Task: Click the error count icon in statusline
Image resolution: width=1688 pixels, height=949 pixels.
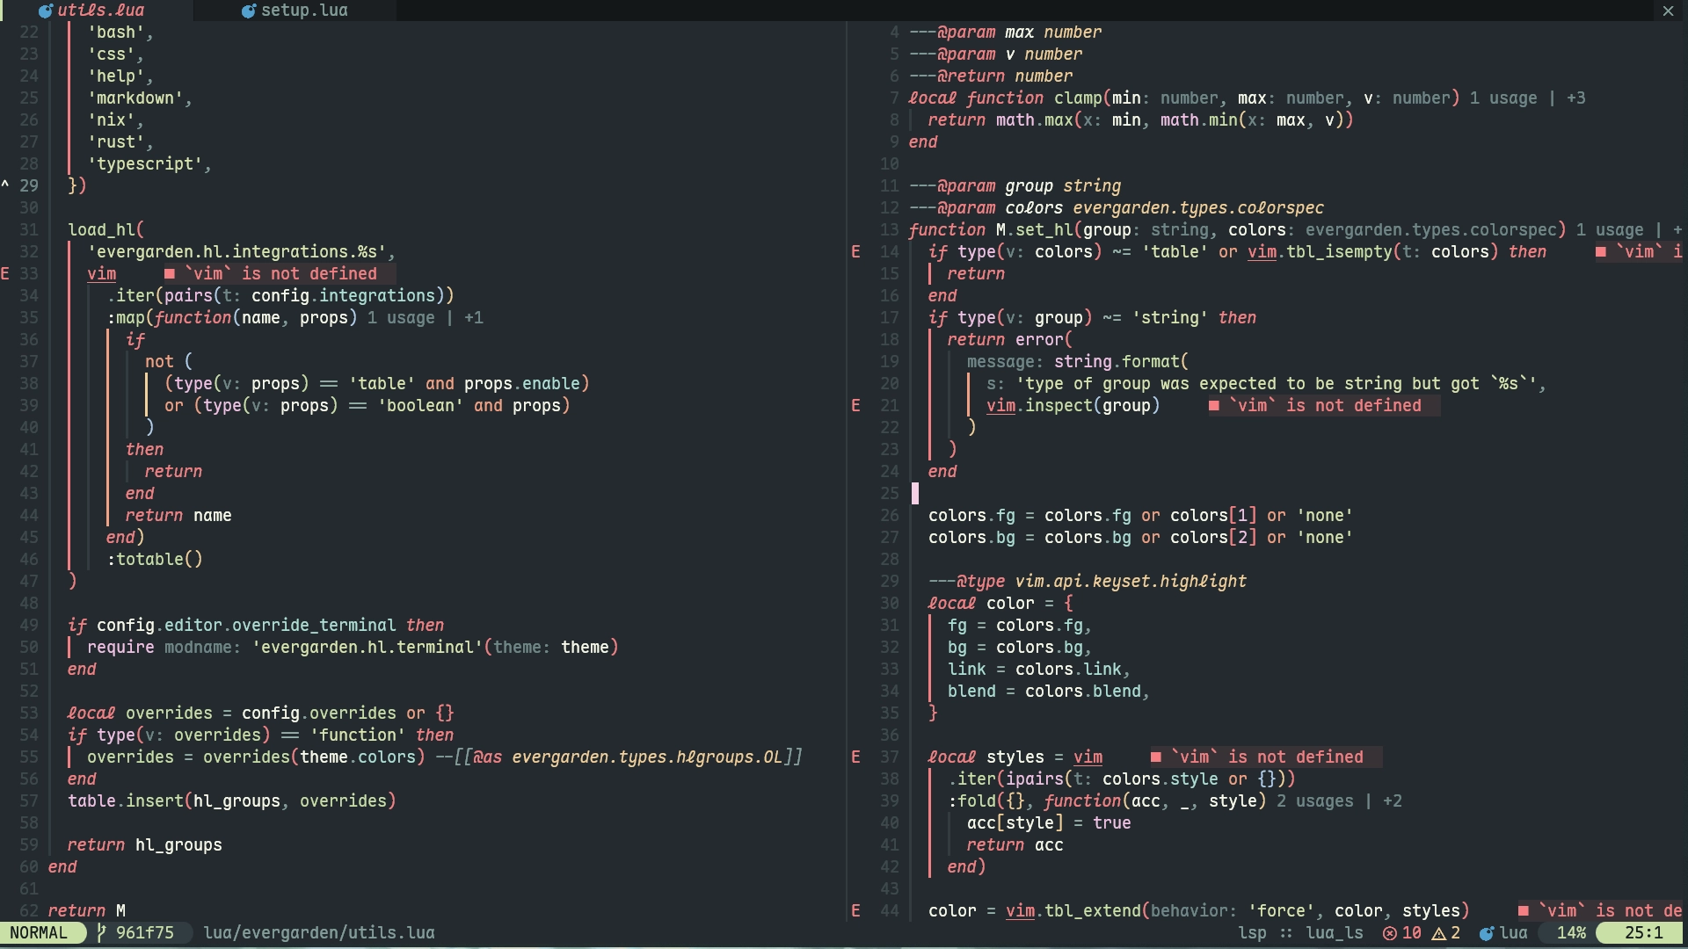Action: [1389, 933]
